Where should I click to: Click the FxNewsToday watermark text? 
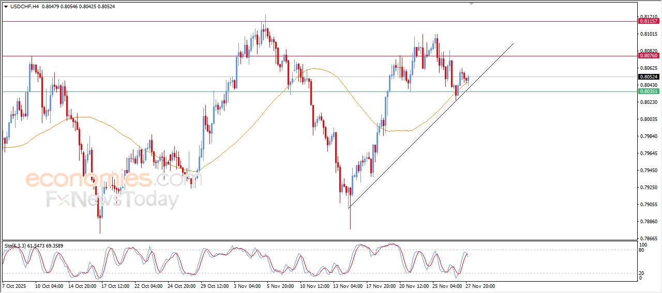point(113,199)
